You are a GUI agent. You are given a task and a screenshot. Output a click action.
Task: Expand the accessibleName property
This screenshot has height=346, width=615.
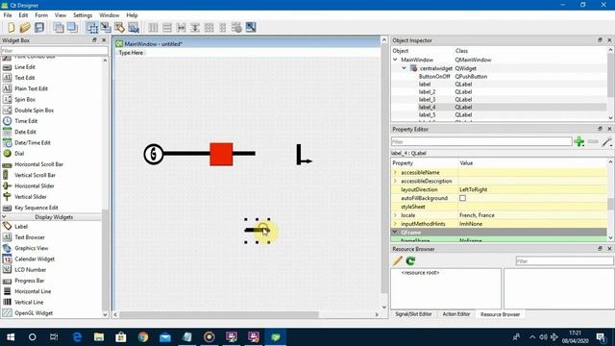tap(395, 173)
